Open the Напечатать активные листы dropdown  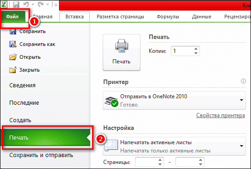point(175,146)
